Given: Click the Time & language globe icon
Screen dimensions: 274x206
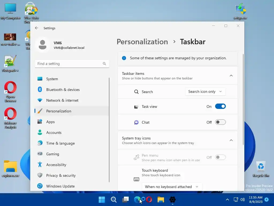Looking at the screenshot, I should 40,143.
